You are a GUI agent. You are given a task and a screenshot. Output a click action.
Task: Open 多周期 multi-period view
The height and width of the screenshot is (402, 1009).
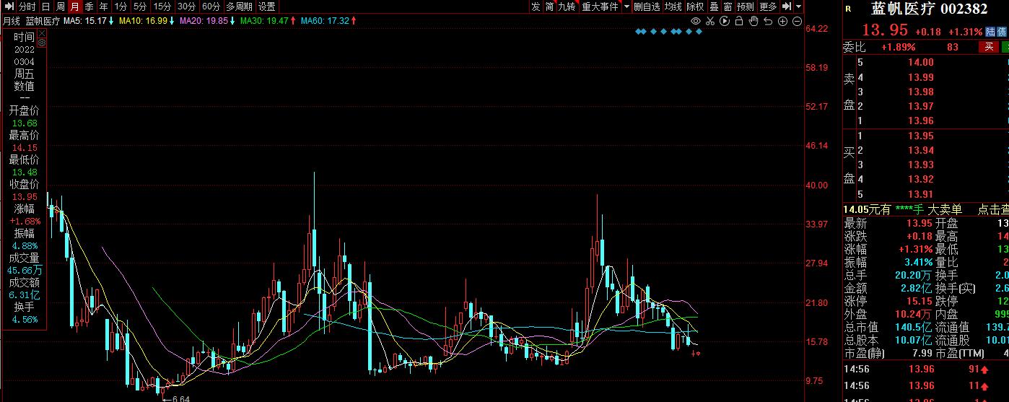[x=239, y=6]
